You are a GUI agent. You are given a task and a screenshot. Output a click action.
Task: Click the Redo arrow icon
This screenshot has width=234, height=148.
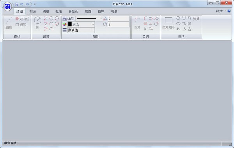[27, 4]
